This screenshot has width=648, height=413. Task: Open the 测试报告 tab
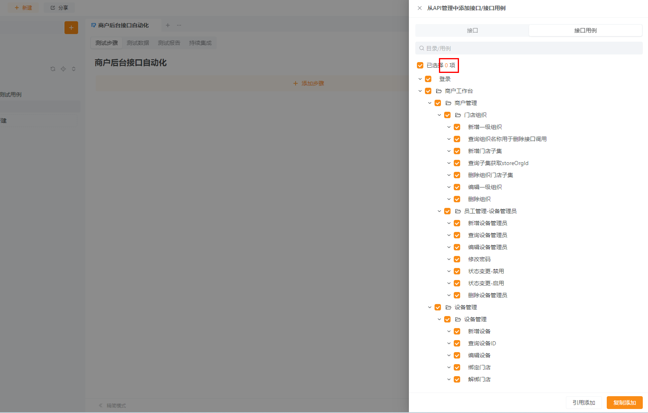point(169,43)
